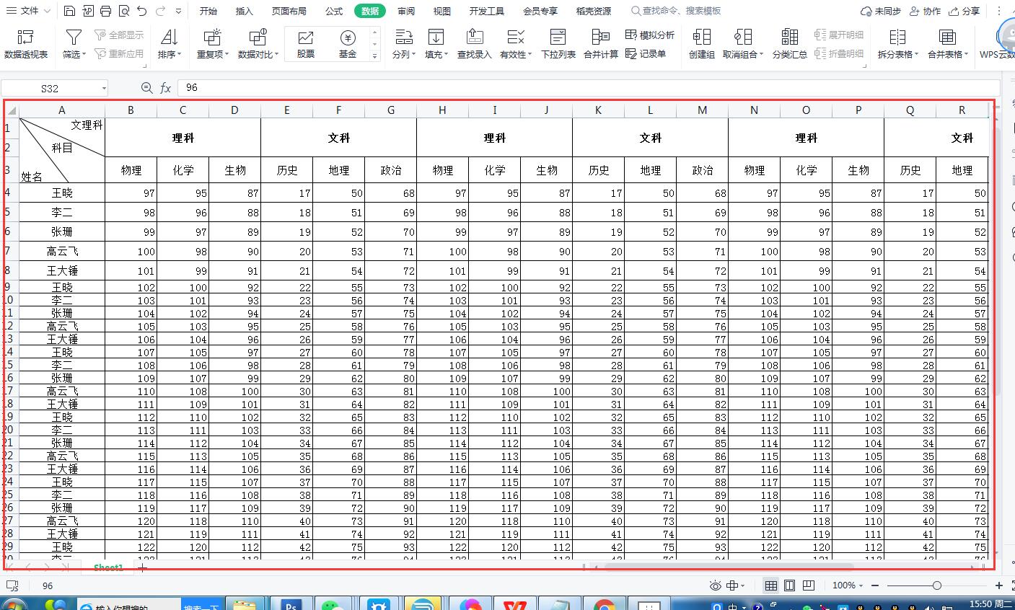
Task: Apply 分类汇总 subtotal to the data
Action: coord(789,43)
